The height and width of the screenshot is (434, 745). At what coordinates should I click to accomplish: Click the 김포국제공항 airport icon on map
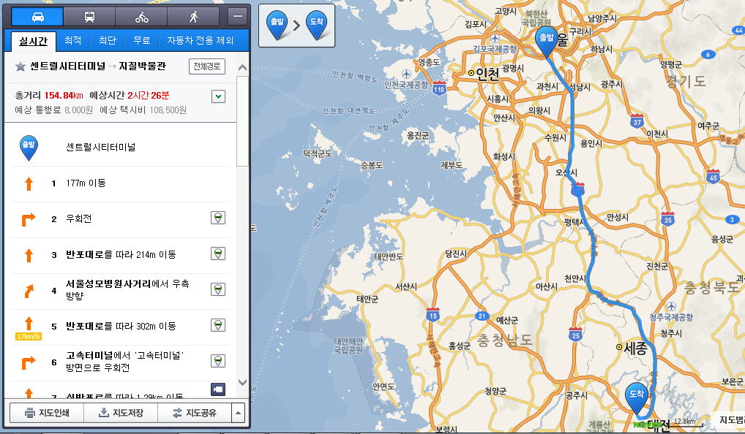(x=495, y=39)
